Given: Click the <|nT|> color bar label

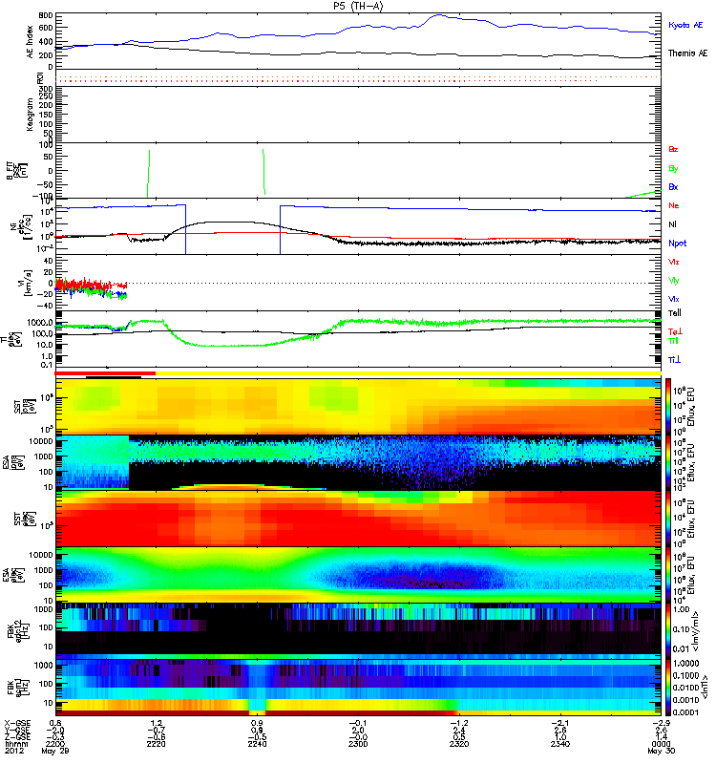Looking at the screenshot, I should (x=703, y=688).
